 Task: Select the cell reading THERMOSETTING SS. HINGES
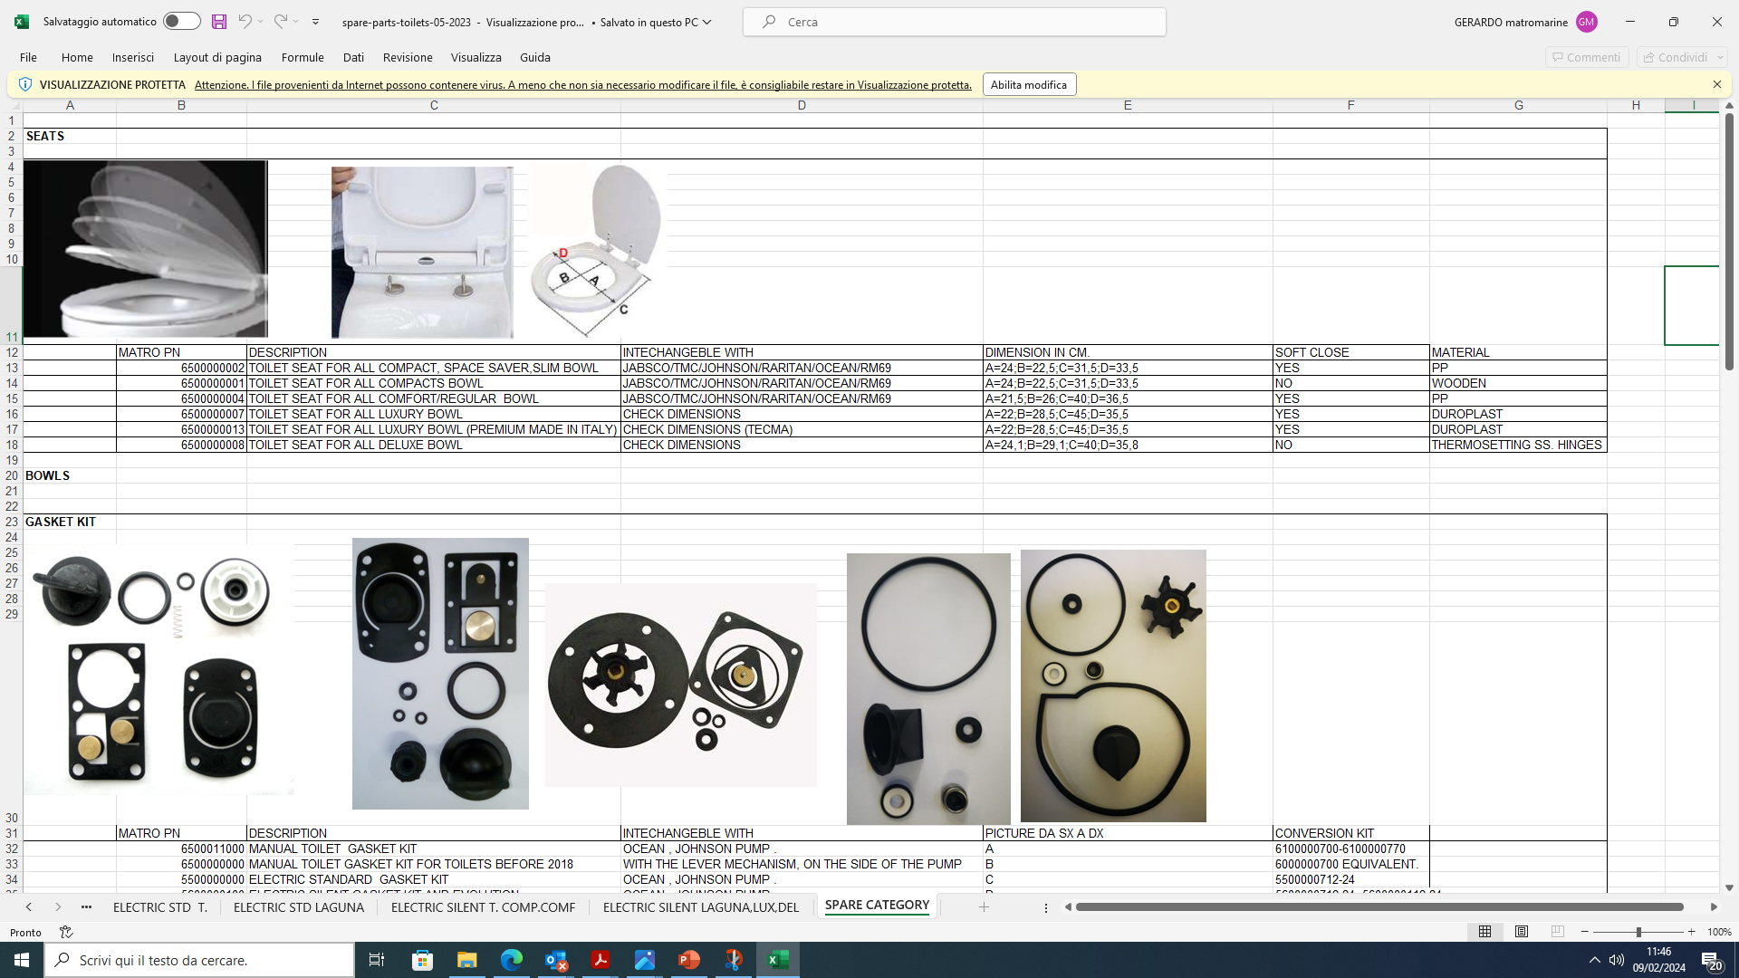(x=1517, y=445)
